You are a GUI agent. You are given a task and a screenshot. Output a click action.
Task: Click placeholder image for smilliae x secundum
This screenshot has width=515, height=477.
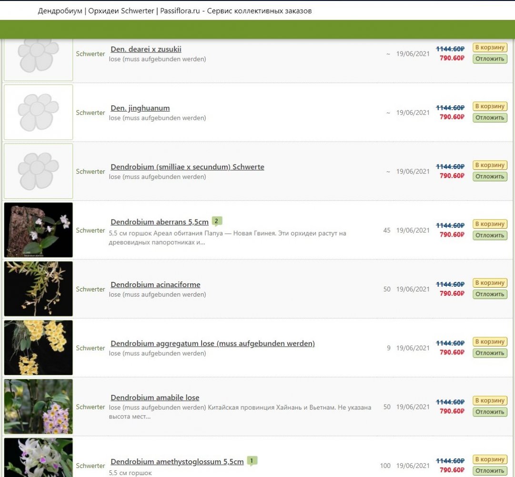pyautogui.click(x=38, y=171)
